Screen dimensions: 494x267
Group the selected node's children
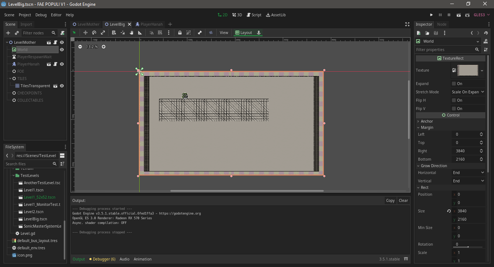(188, 33)
